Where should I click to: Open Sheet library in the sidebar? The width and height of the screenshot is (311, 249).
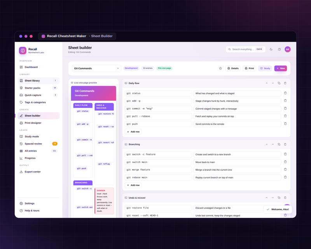point(38,81)
